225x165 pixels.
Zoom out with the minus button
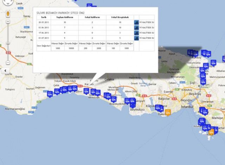click(x=8, y=62)
